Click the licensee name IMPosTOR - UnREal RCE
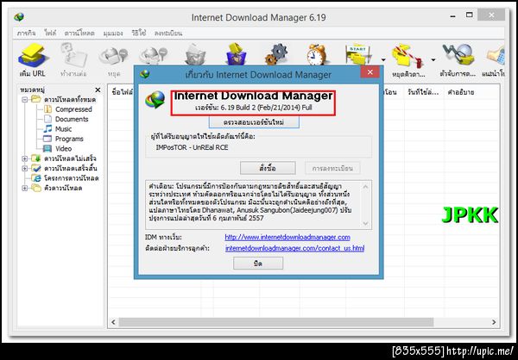518x360 pixels. pyautogui.click(x=192, y=147)
